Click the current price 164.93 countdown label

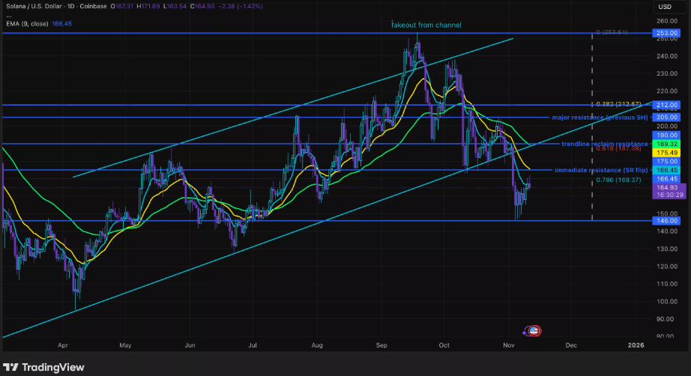tap(666, 192)
